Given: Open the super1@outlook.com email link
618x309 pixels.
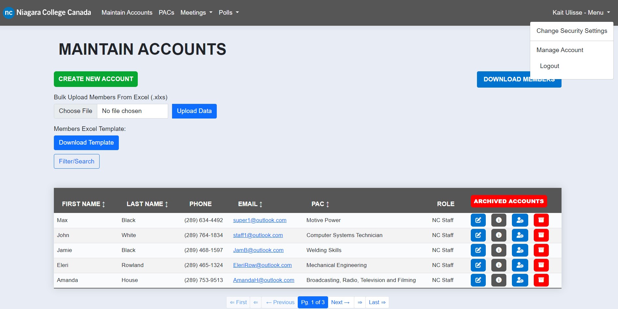Looking at the screenshot, I should [x=260, y=220].
